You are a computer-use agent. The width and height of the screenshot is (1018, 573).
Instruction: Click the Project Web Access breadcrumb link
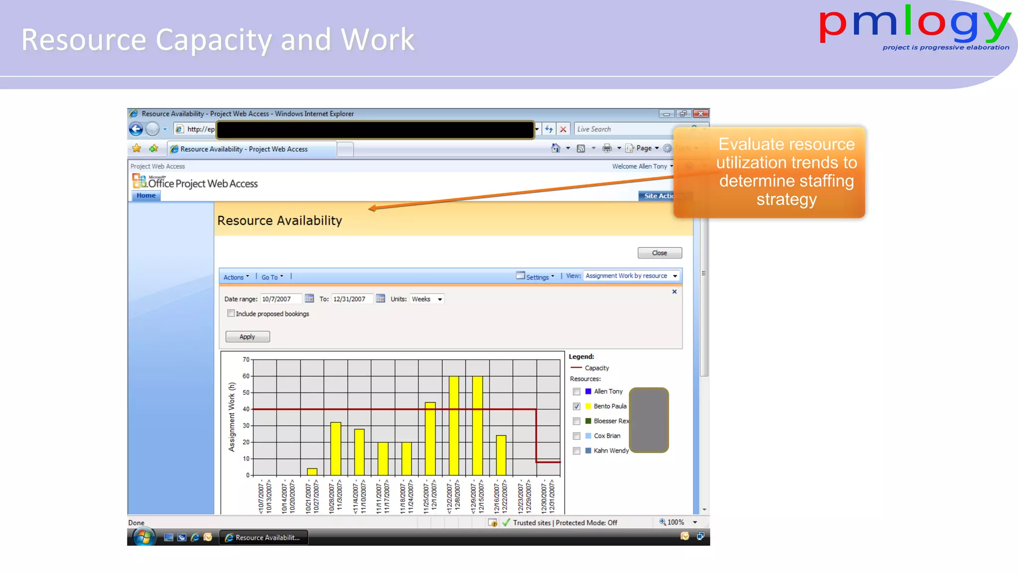[x=158, y=166]
